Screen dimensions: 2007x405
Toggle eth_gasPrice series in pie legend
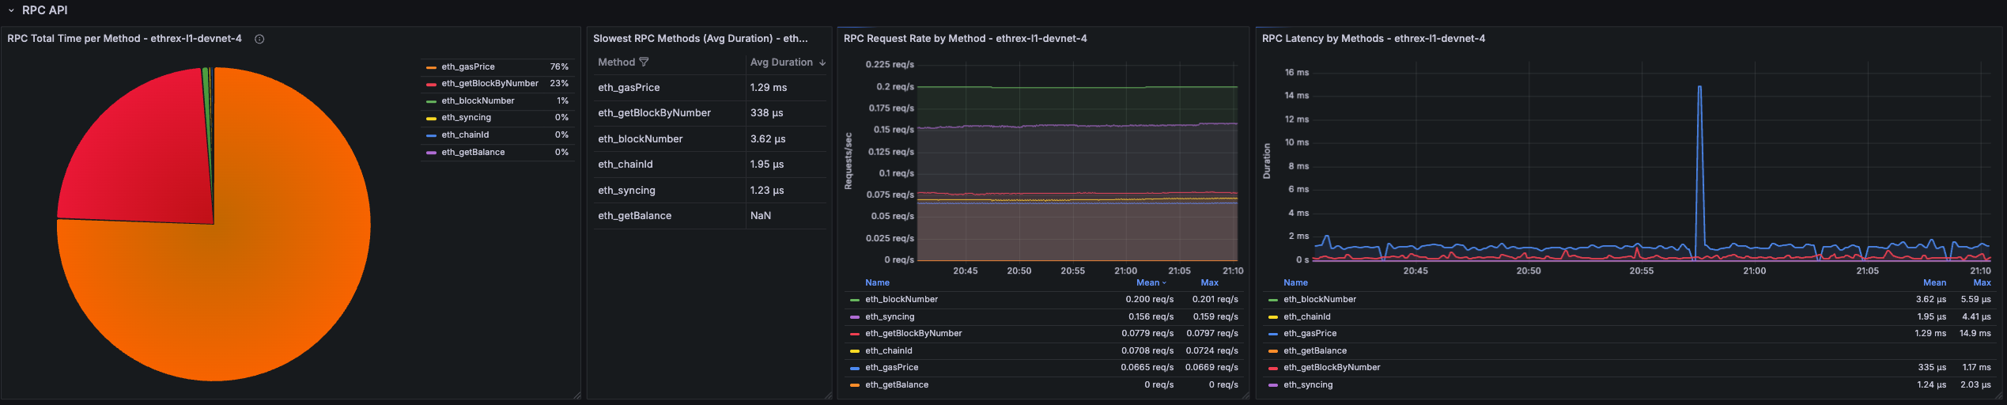468,66
